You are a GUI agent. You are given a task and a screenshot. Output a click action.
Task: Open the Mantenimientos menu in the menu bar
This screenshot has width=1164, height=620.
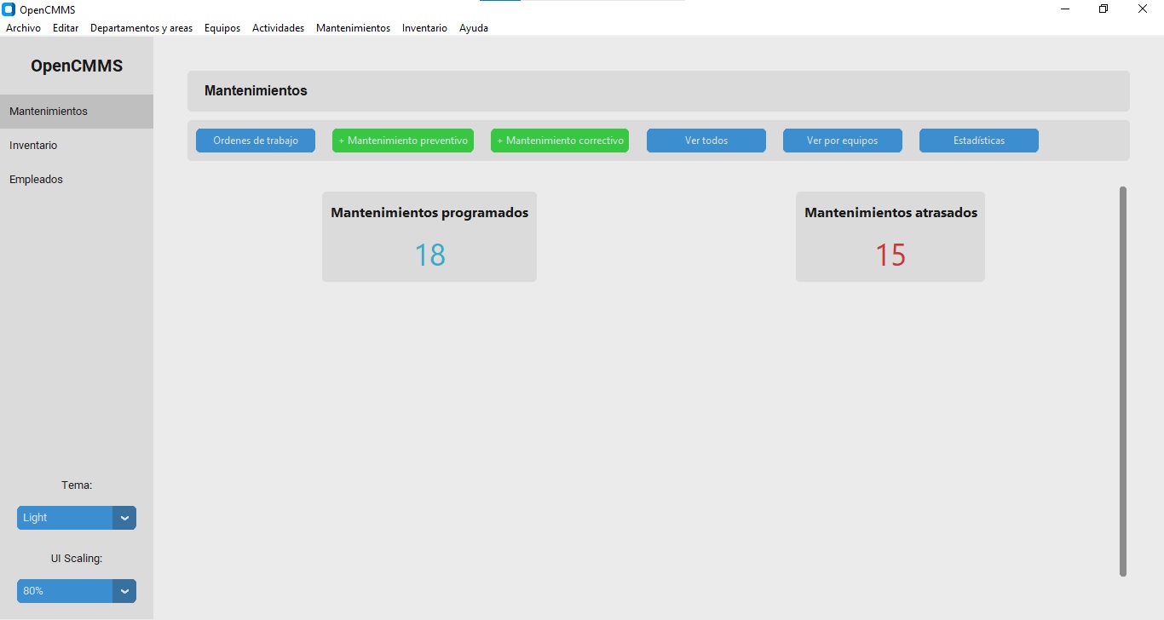click(353, 27)
